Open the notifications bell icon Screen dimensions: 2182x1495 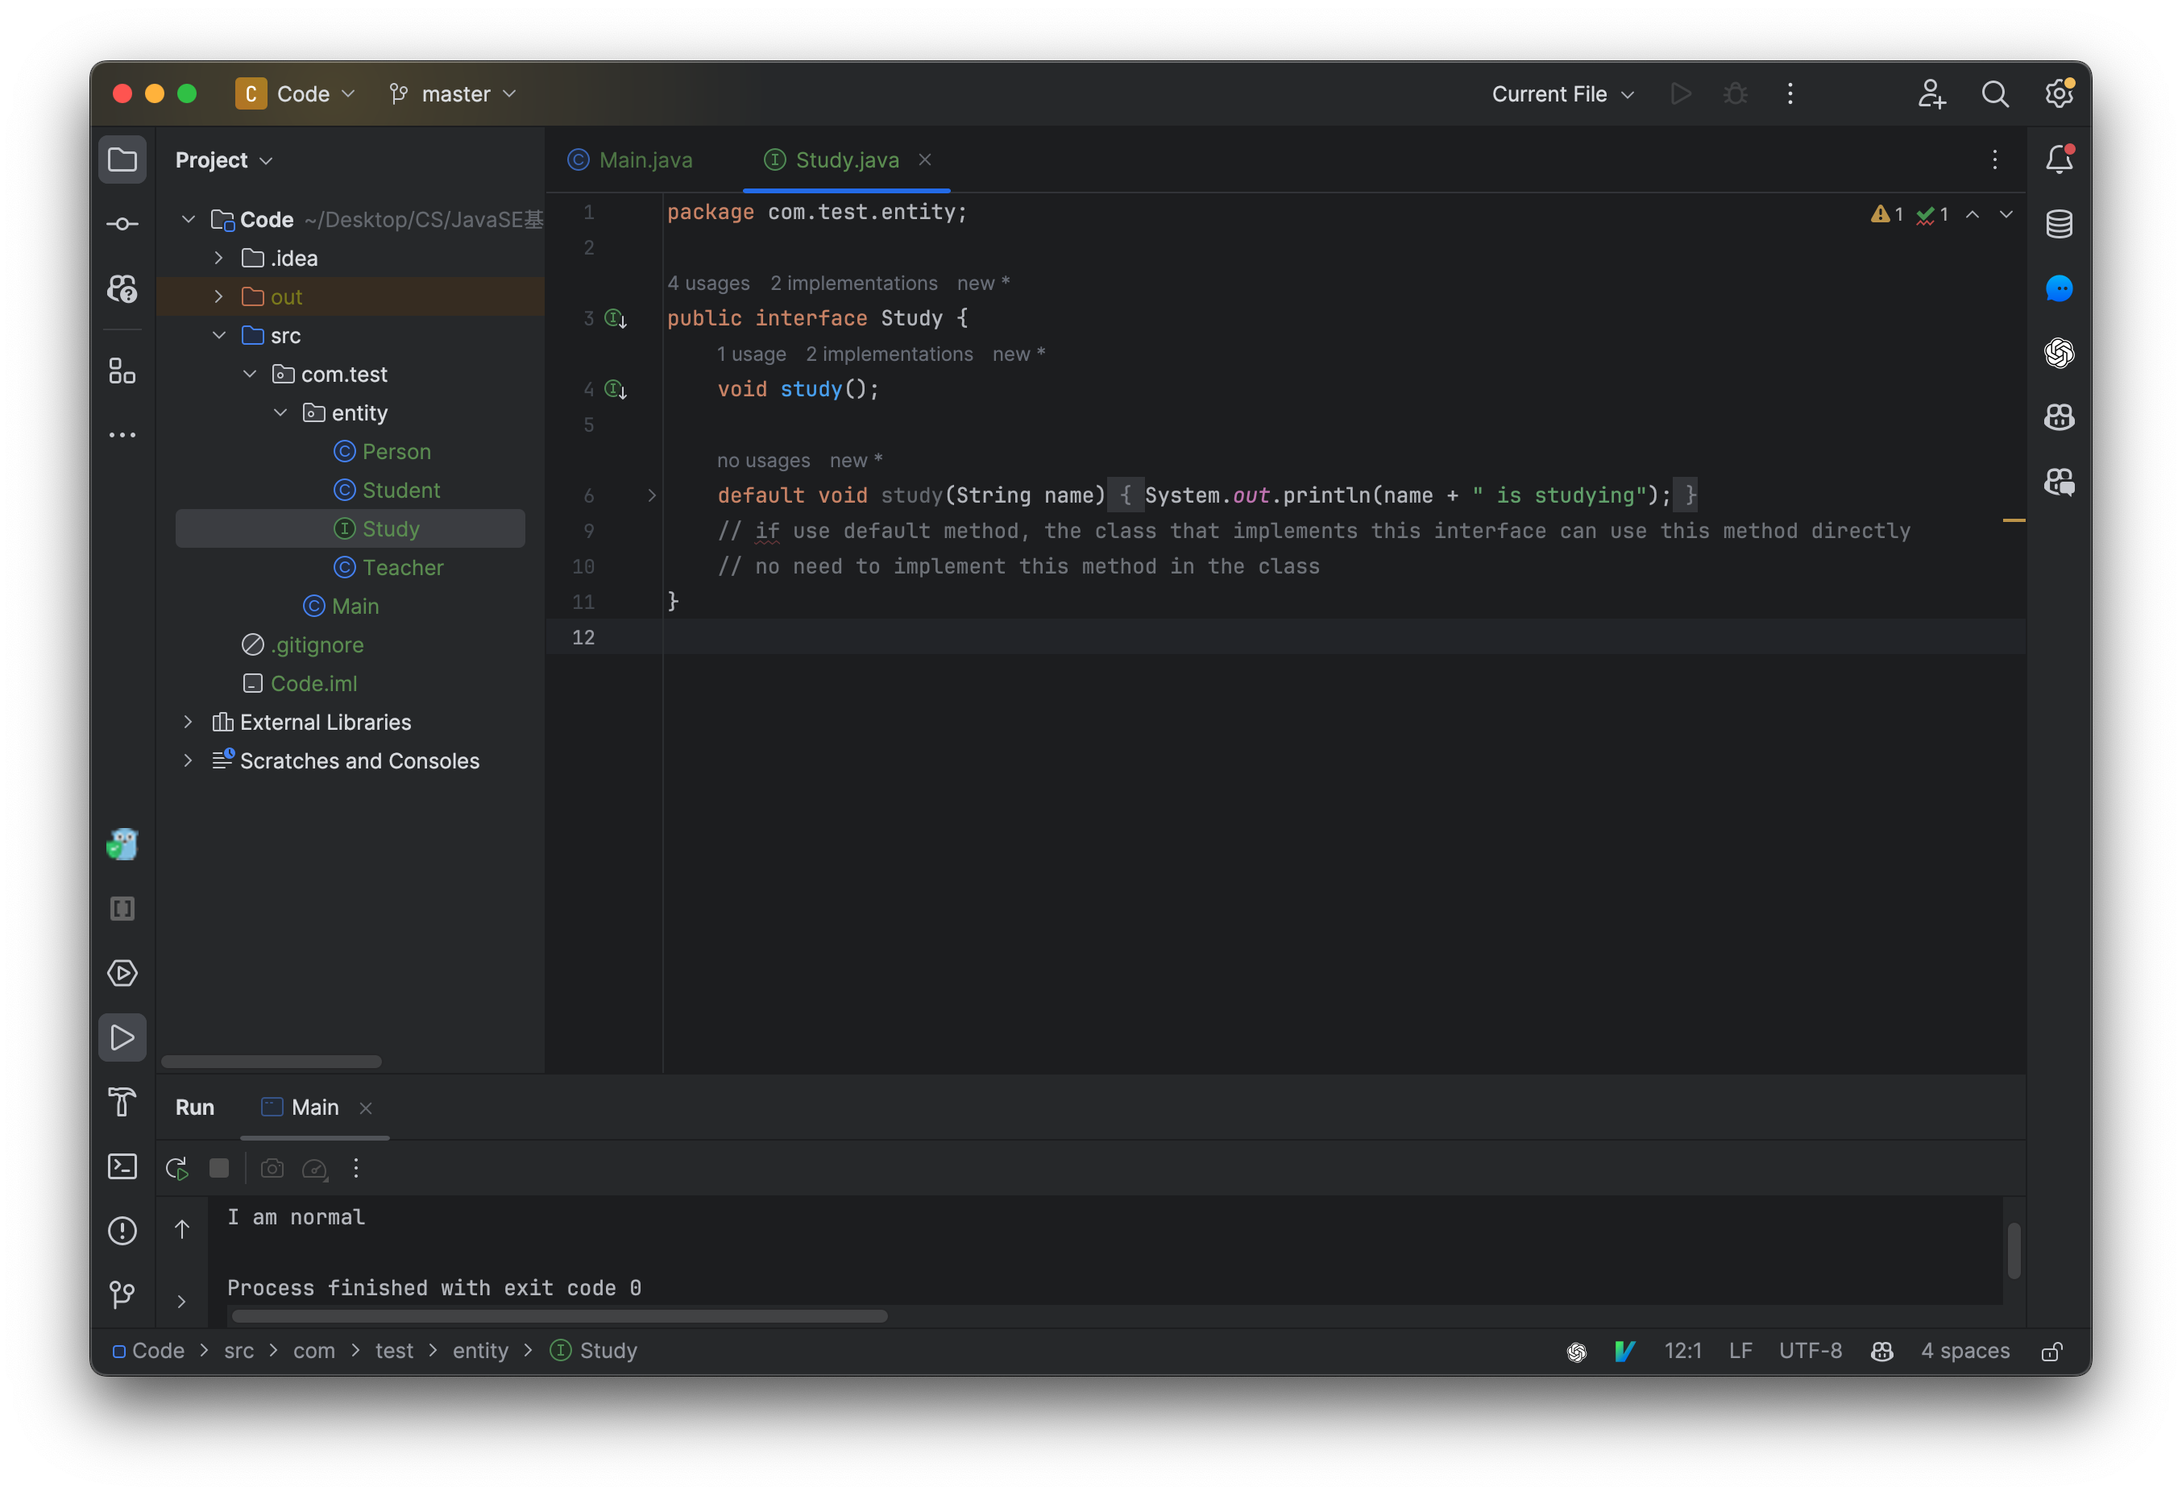tap(2060, 159)
